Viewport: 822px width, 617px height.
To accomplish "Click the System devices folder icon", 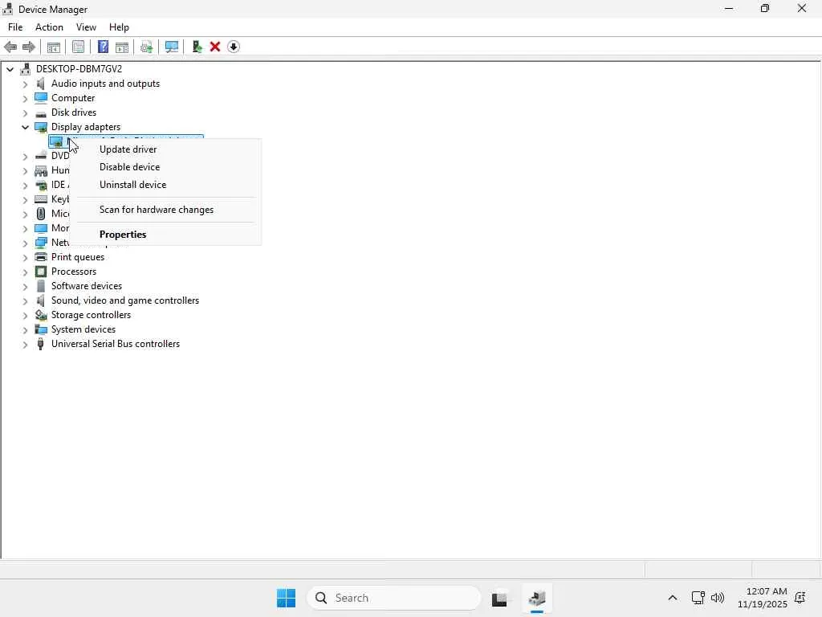I will (x=41, y=329).
